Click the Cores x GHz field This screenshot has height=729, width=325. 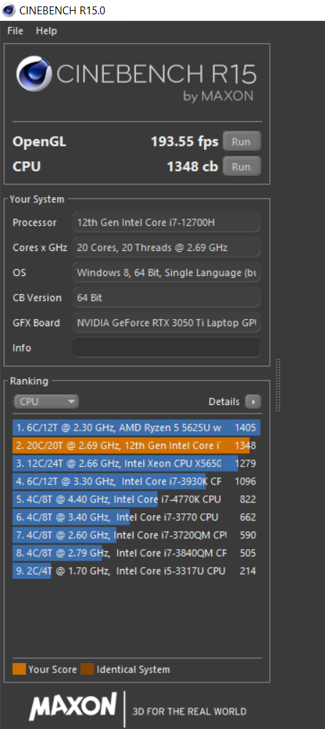click(166, 247)
